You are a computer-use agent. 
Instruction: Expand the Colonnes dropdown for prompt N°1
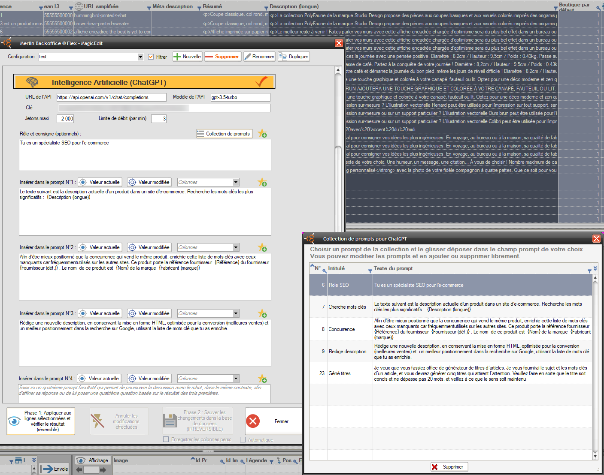(236, 182)
